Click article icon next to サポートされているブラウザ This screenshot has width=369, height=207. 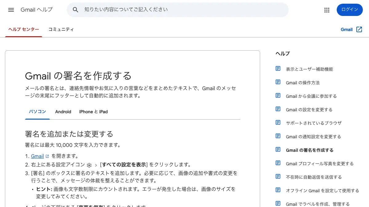pyautogui.click(x=278, y=123)
